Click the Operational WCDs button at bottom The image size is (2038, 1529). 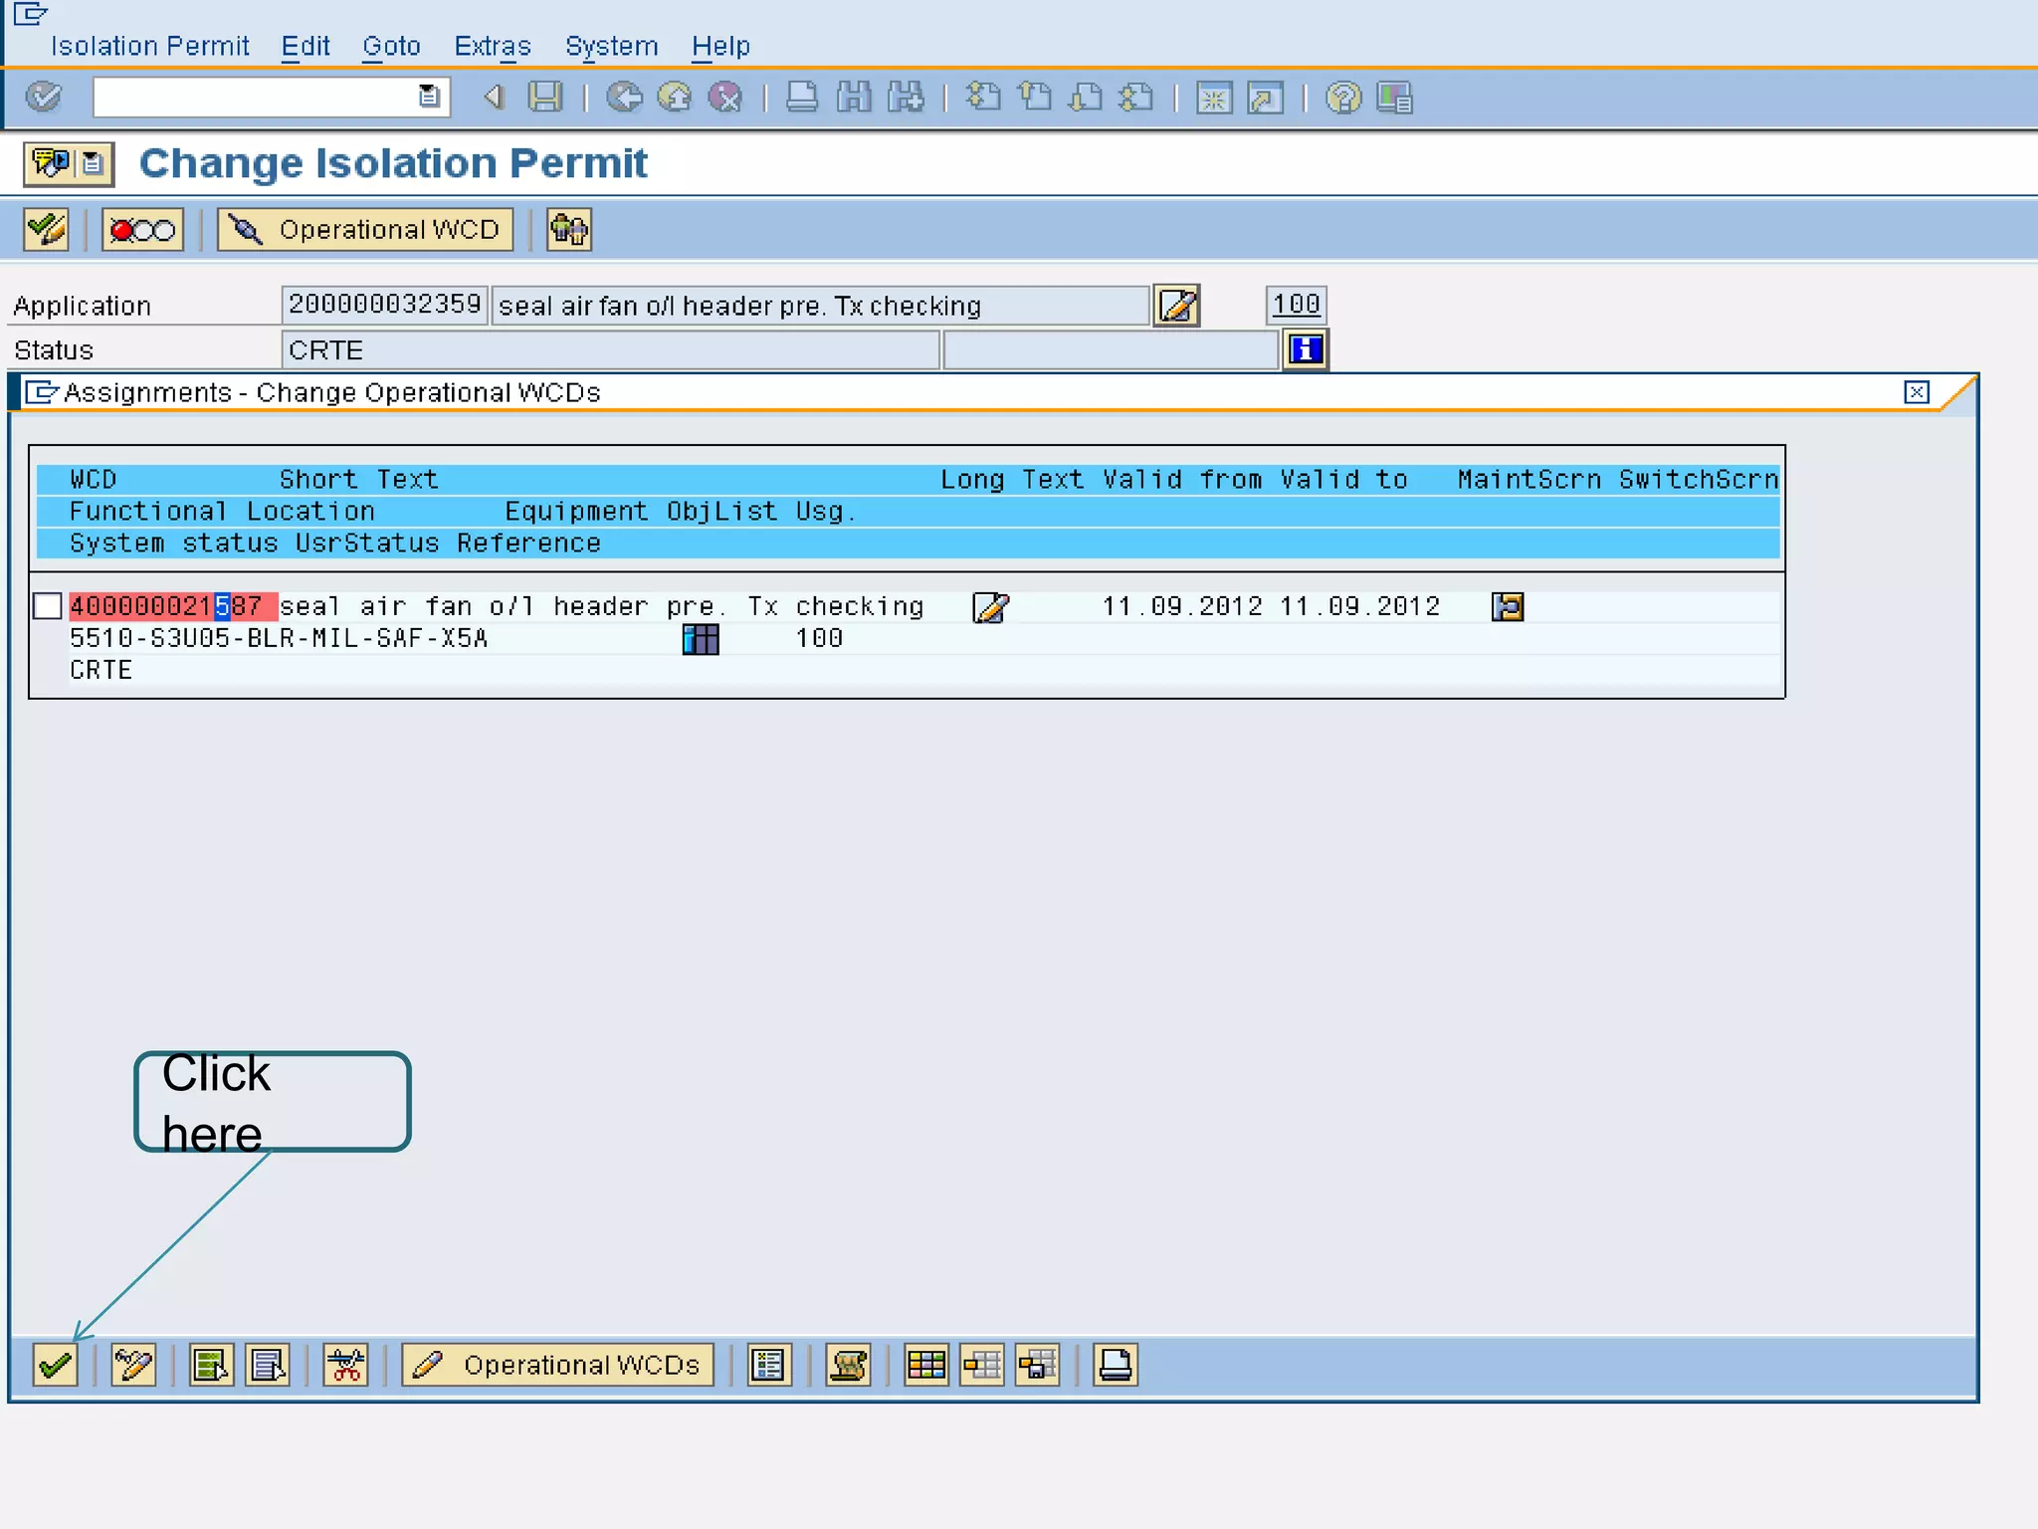tap(557, 1365)
